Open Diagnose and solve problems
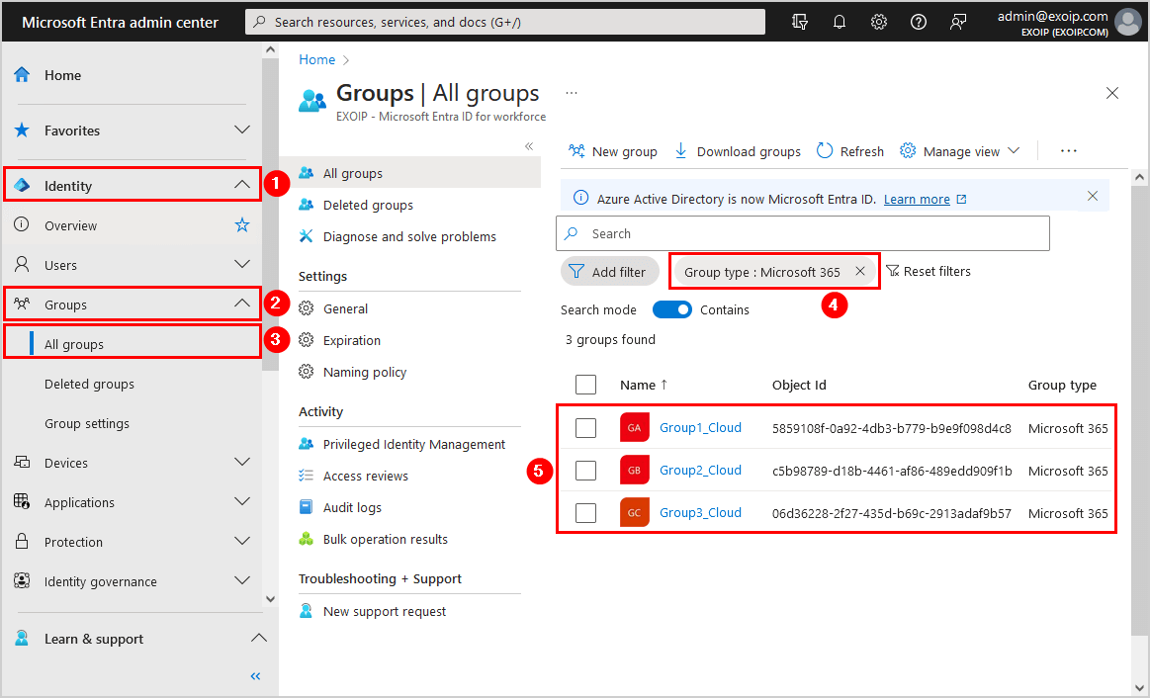This screenshot has width=1150, height=698. [x=409, y=236]
